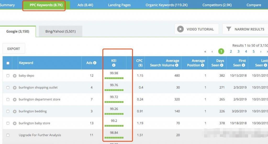The width and height of the screenshot is (268, 144).
Task: Click the Days Seen value 382
Action: tap(222, 76)
